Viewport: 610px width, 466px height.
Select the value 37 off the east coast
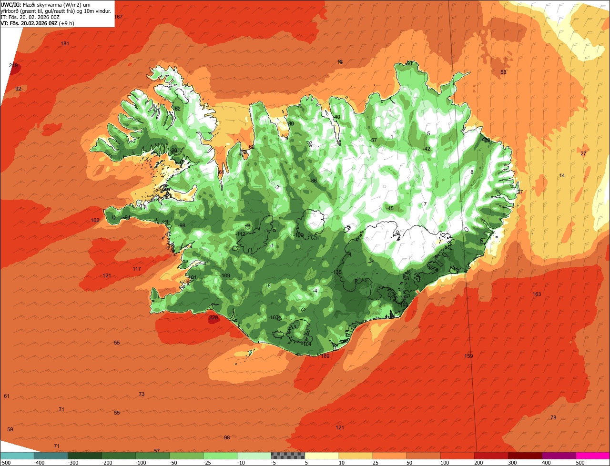click(x=520, y=192)
